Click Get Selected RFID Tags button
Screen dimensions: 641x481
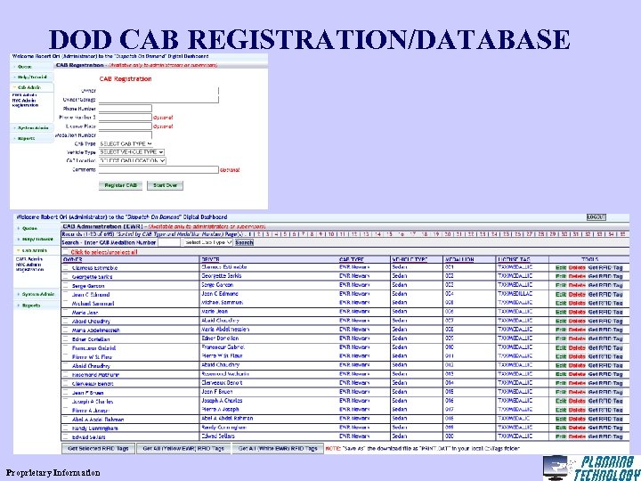99,448
